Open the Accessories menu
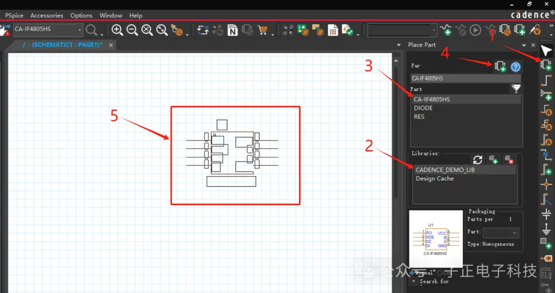Screen dimensions: 555x293 (x=47, y=15)
